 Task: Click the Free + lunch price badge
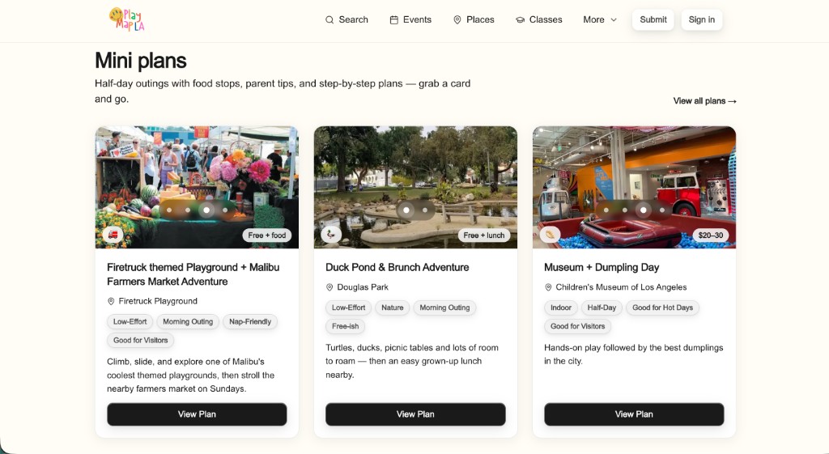pyautogui.click(x=484, y=235)
